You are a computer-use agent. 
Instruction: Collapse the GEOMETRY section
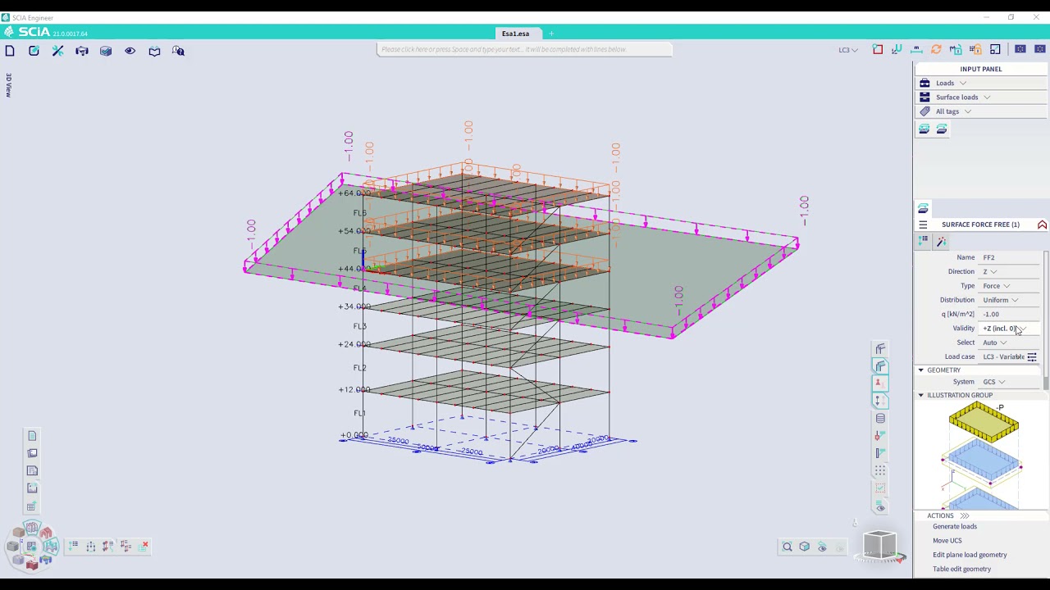(920, 370)
